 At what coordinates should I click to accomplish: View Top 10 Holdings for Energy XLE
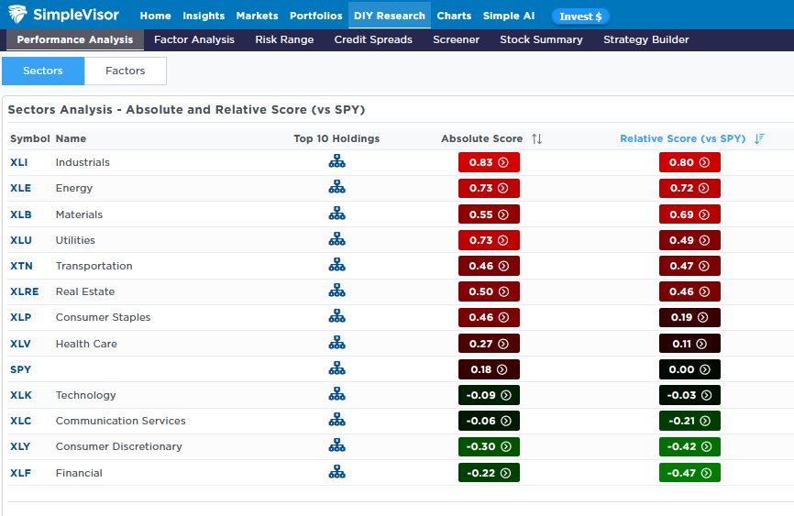point(336,188)
